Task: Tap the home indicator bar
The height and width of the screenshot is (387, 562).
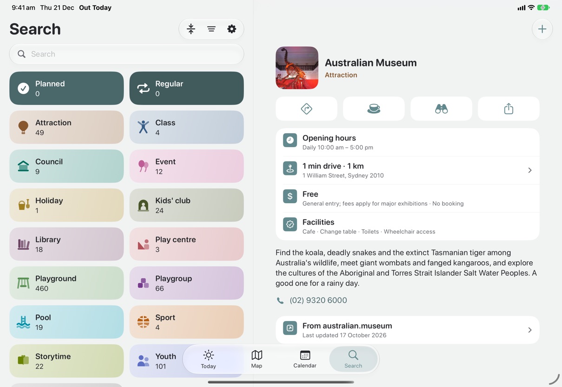Action: [x=281, y=382]
